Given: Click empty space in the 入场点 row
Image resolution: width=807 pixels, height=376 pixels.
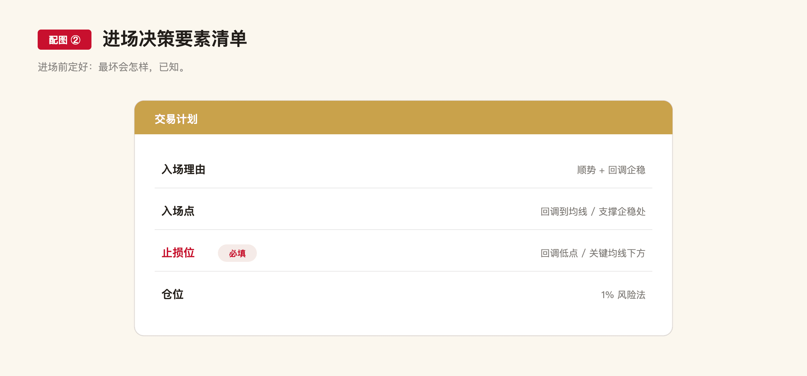Looking at the screenshot, I should point(367,211).
